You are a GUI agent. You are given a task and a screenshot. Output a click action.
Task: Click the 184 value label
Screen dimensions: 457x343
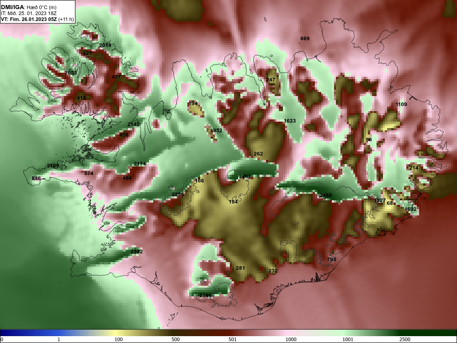point(233,202)
